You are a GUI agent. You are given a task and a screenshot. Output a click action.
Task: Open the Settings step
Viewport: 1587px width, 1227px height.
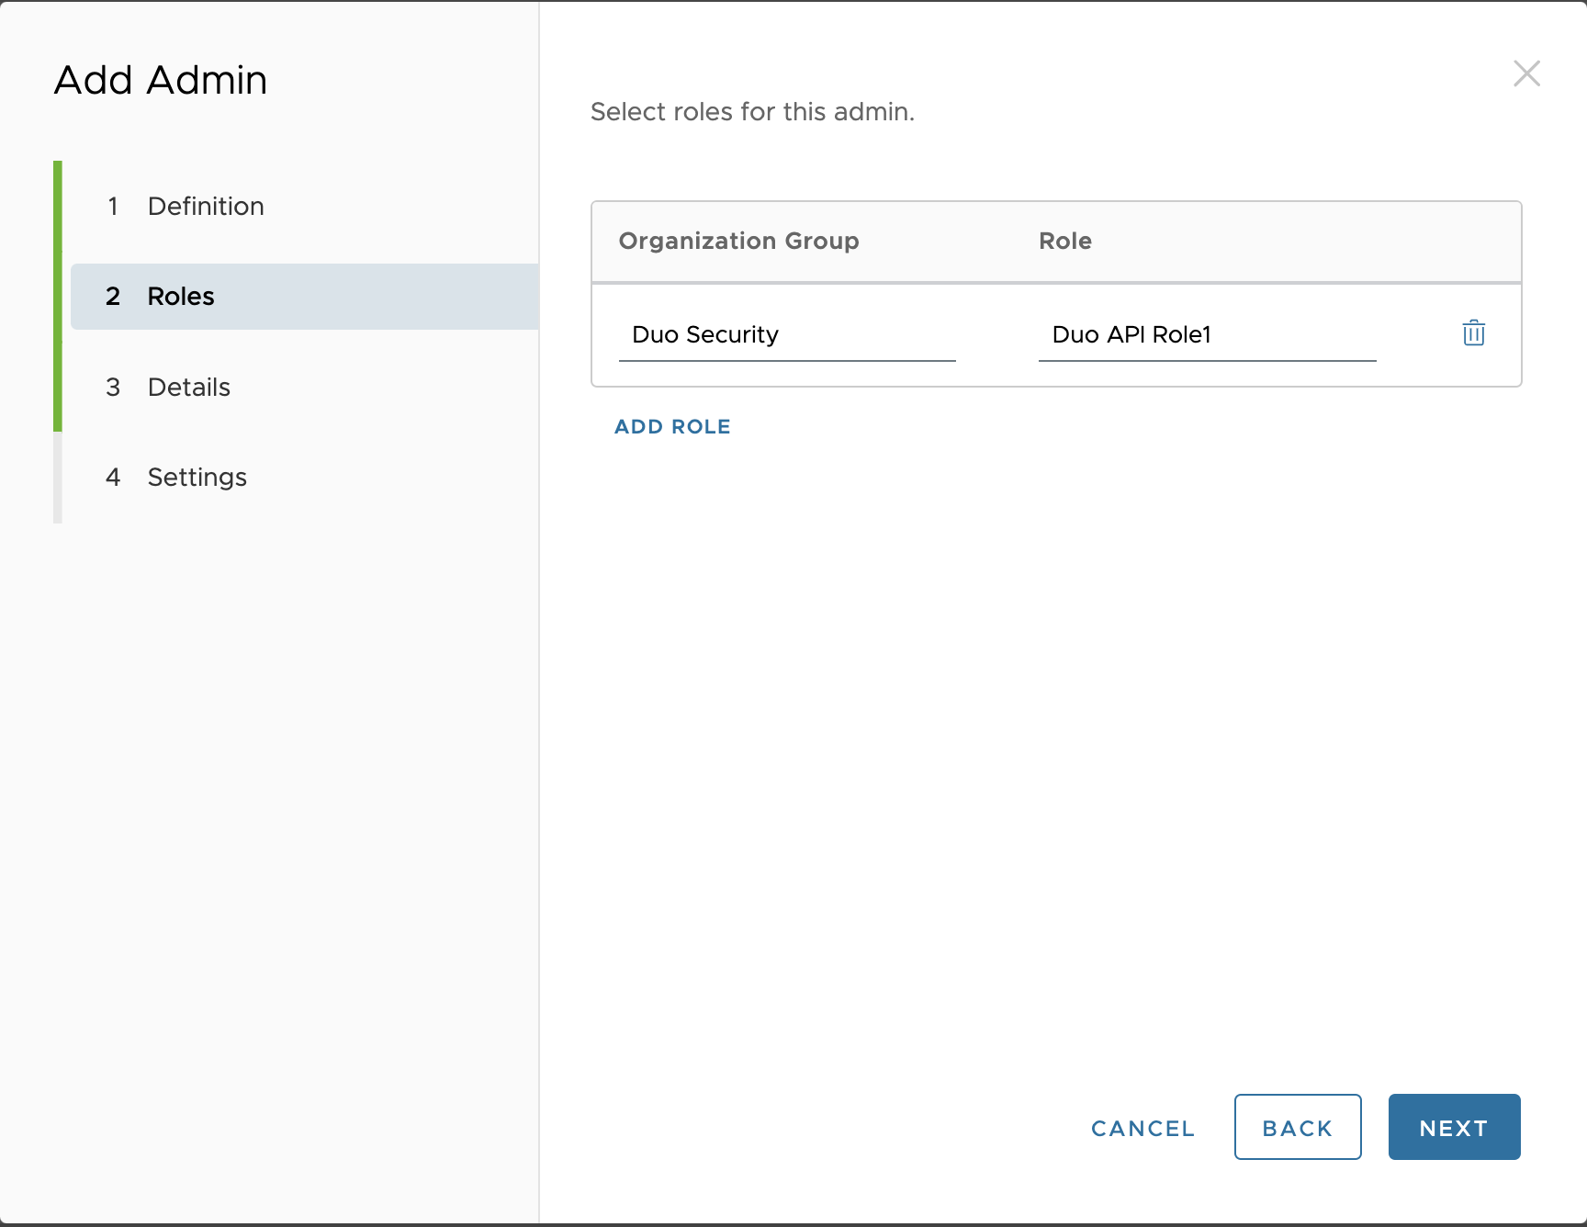pyautogui.click(x=197, y=478)
